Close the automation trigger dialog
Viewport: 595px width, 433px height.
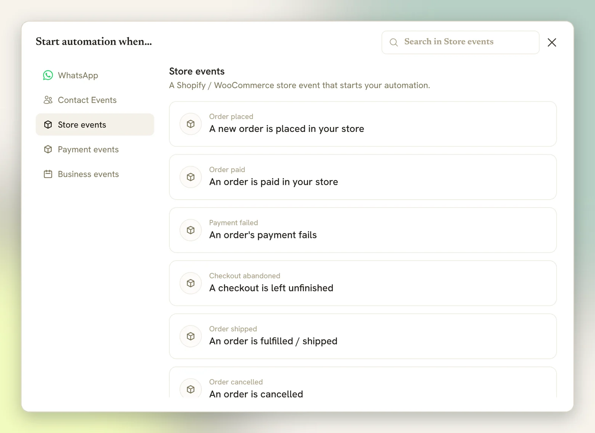(x=552, y=42)
